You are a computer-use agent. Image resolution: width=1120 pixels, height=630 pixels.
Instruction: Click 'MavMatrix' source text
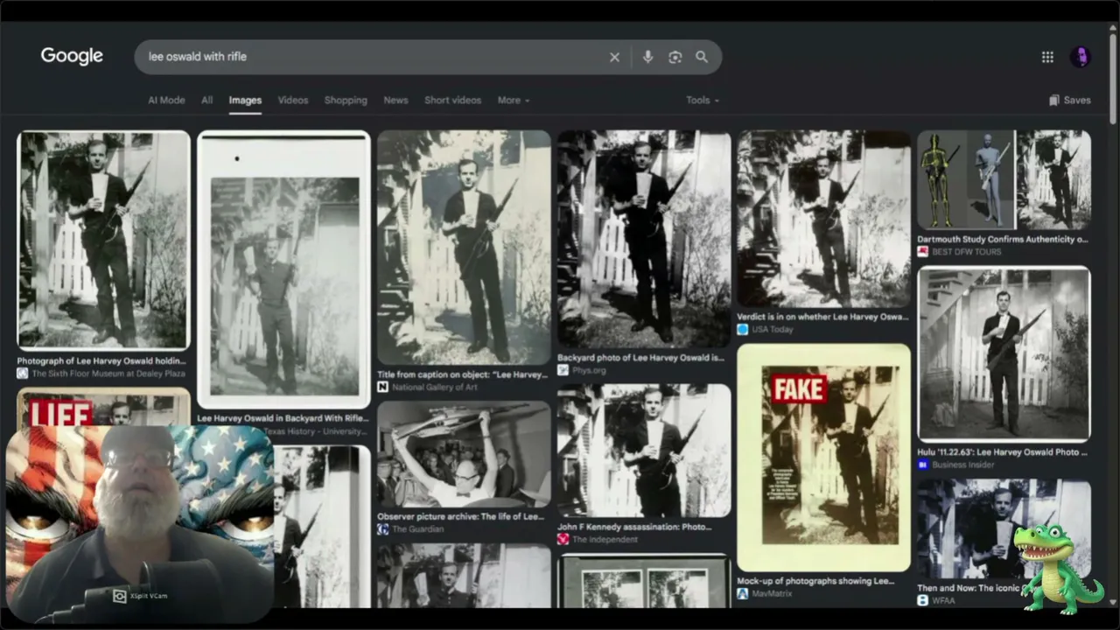772,594
